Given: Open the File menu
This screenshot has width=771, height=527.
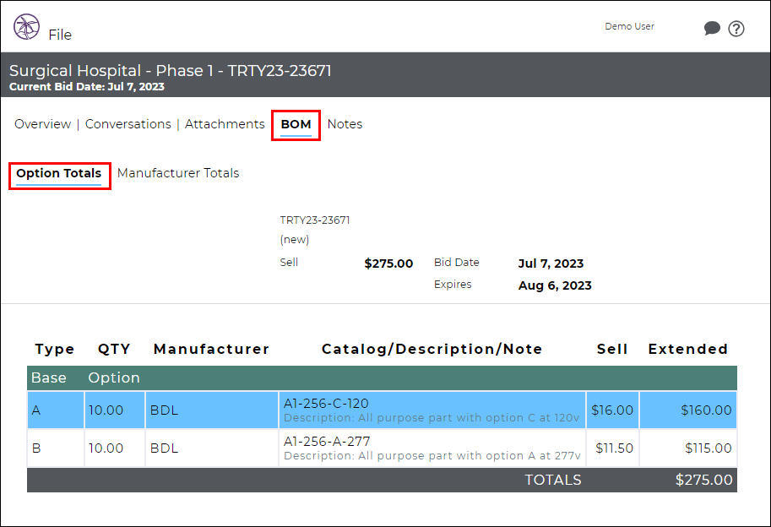Looking at the screenshot, I should pyautogui.click(x=60, y=35).
